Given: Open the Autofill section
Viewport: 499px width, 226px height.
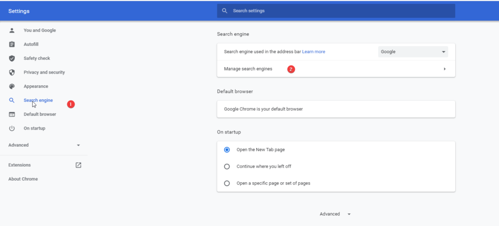Looking at the screenshot, I should (31, 44).
